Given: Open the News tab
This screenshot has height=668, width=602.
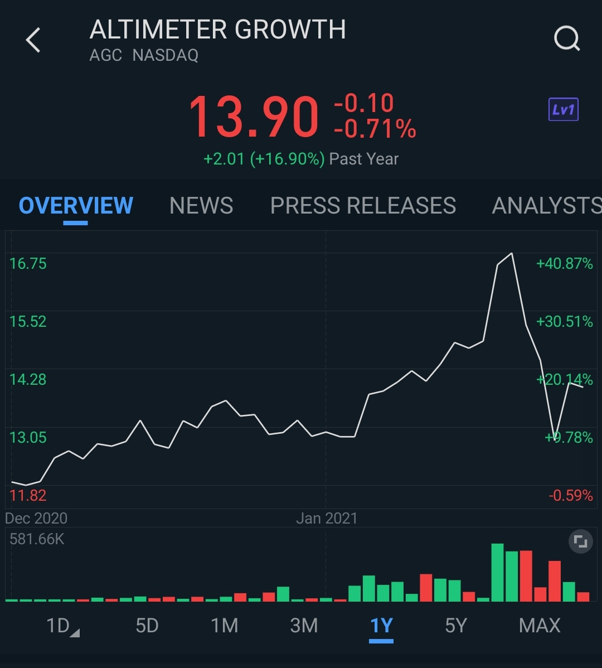Looking at the screenshot, I should click(x=201, y=205).
